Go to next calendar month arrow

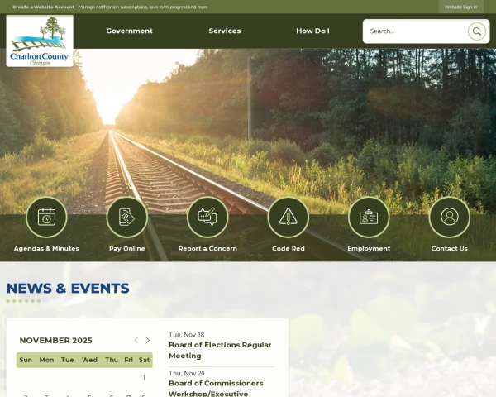tap(148, 340)
